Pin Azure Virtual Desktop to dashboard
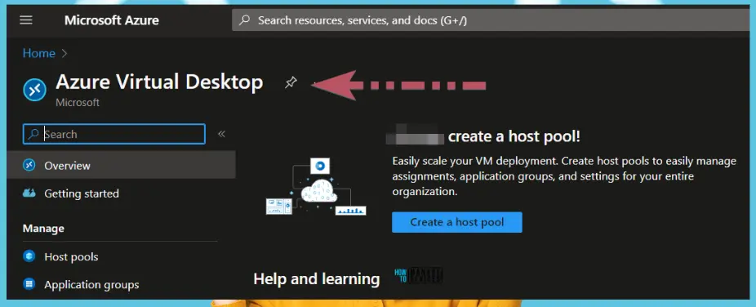This screenshot has height=307, width=756. coord(291,83)
